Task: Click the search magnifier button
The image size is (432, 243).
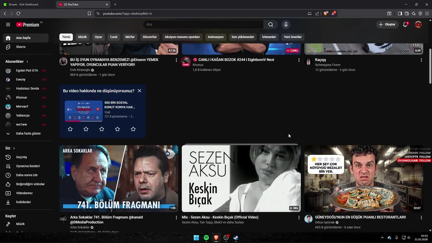Action: point(271,24)
